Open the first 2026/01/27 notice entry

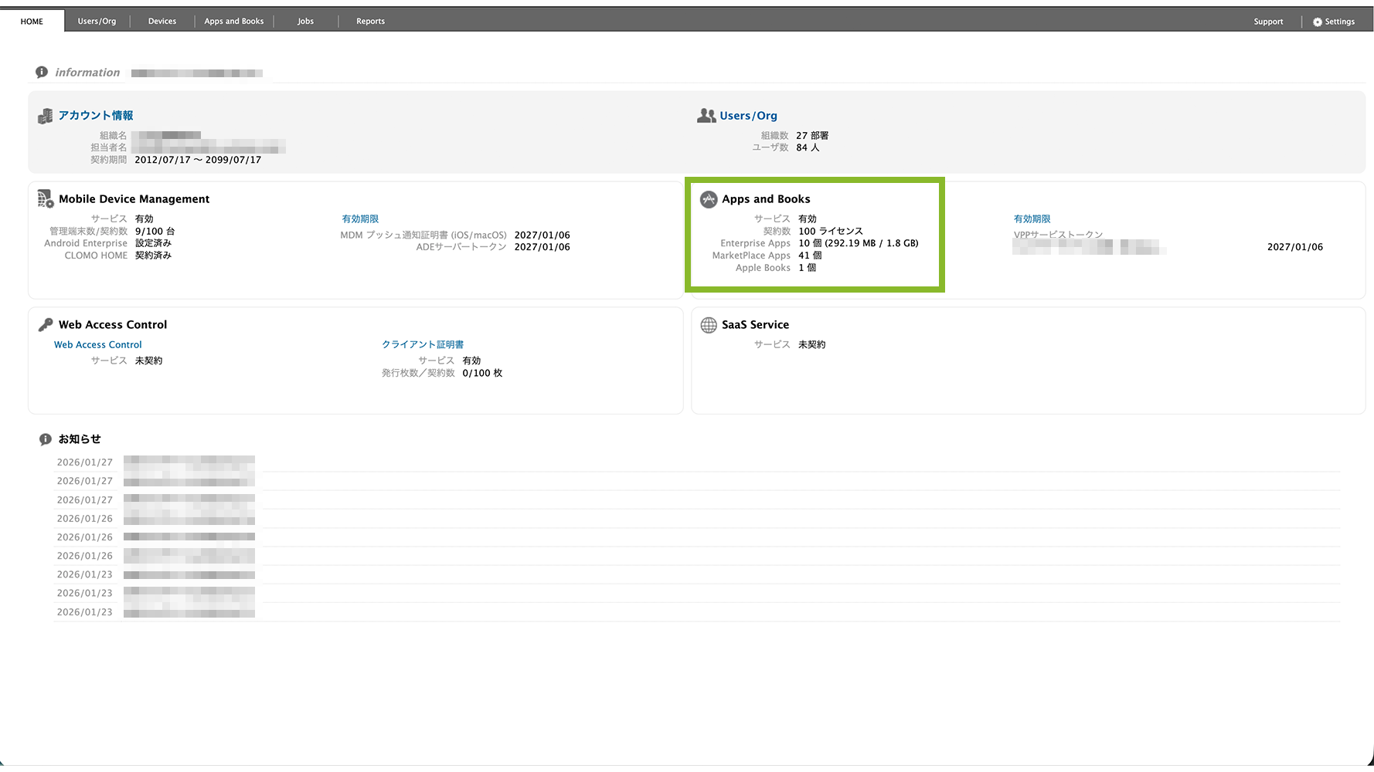click(189, 462)
